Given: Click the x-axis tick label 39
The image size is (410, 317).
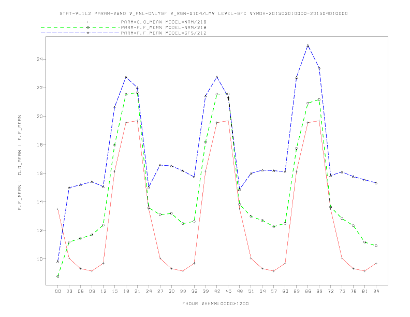Looking at the screenshot, I should point(206,291).
